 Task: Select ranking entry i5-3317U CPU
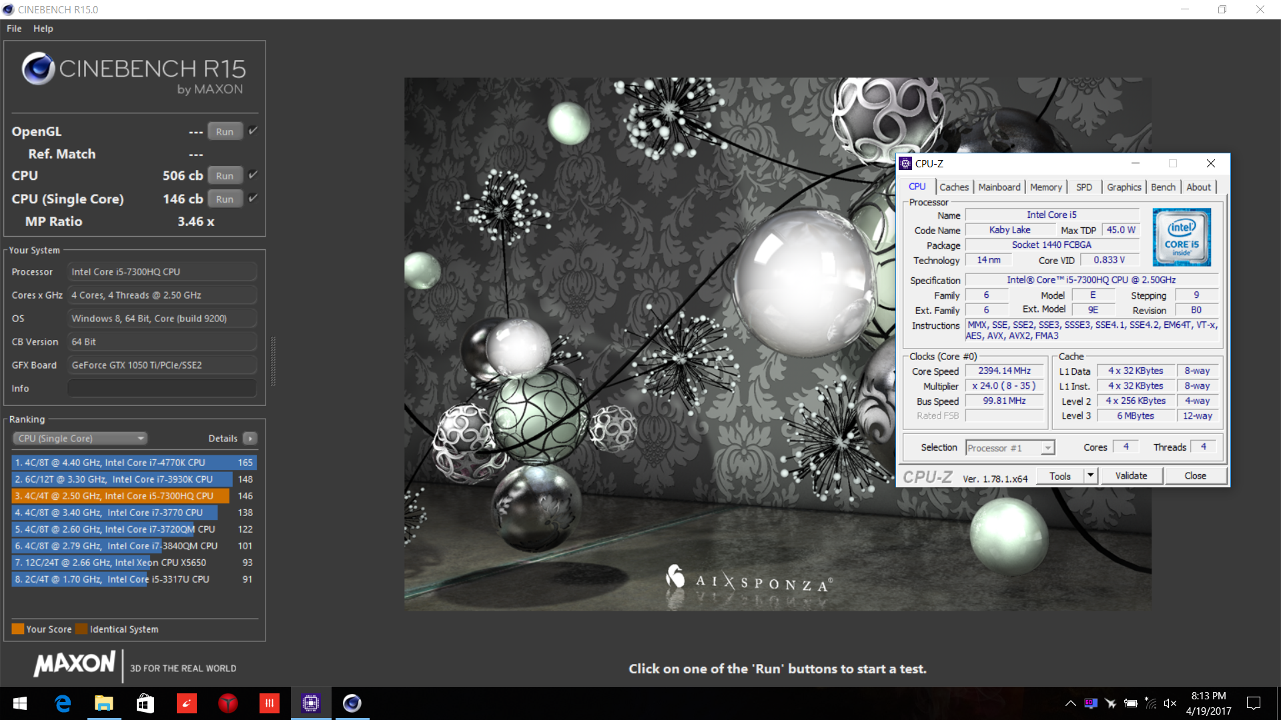(134, 579)
